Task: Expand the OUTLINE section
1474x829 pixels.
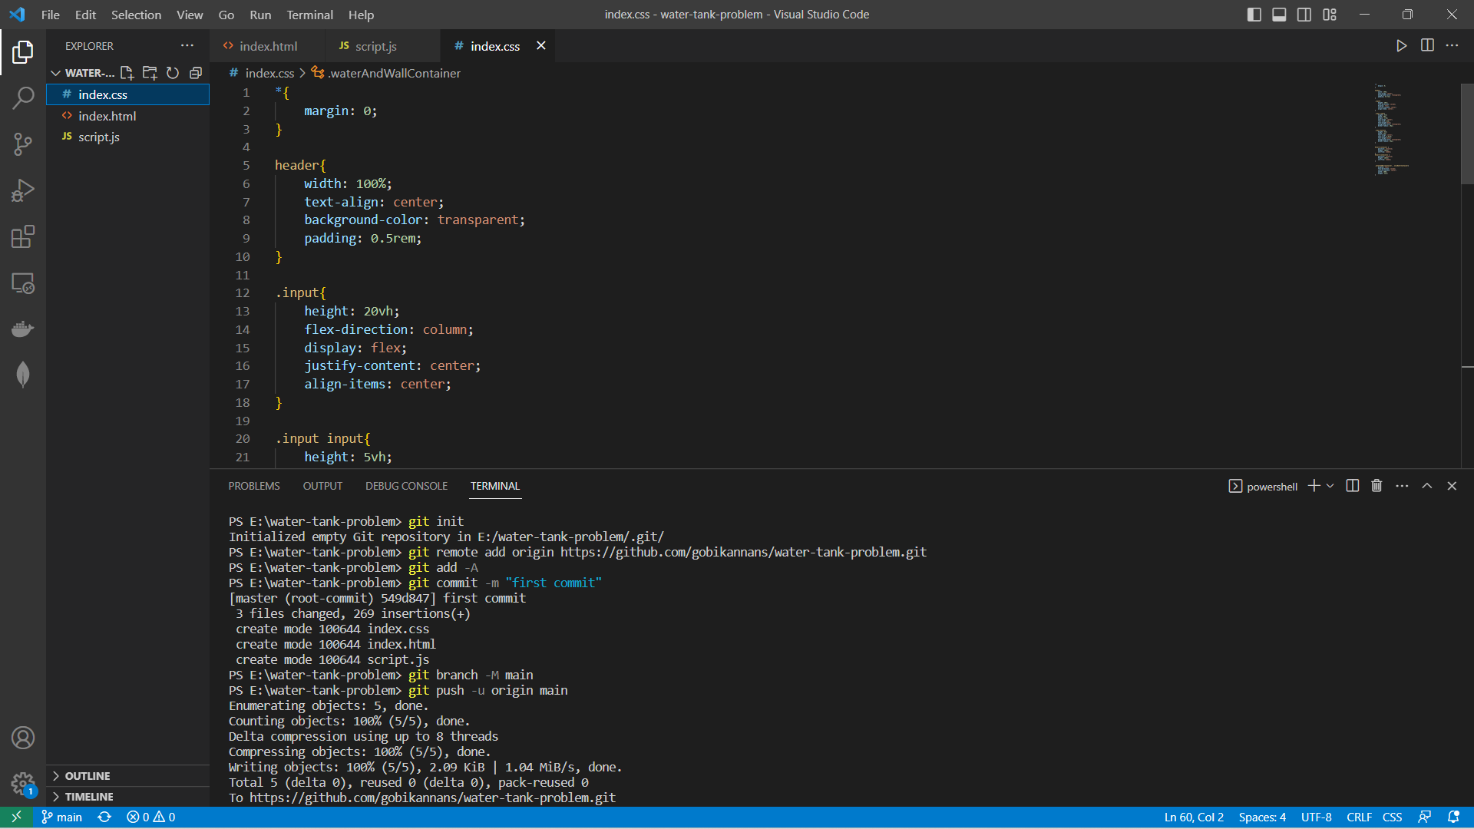Action: tap(87, 776)
